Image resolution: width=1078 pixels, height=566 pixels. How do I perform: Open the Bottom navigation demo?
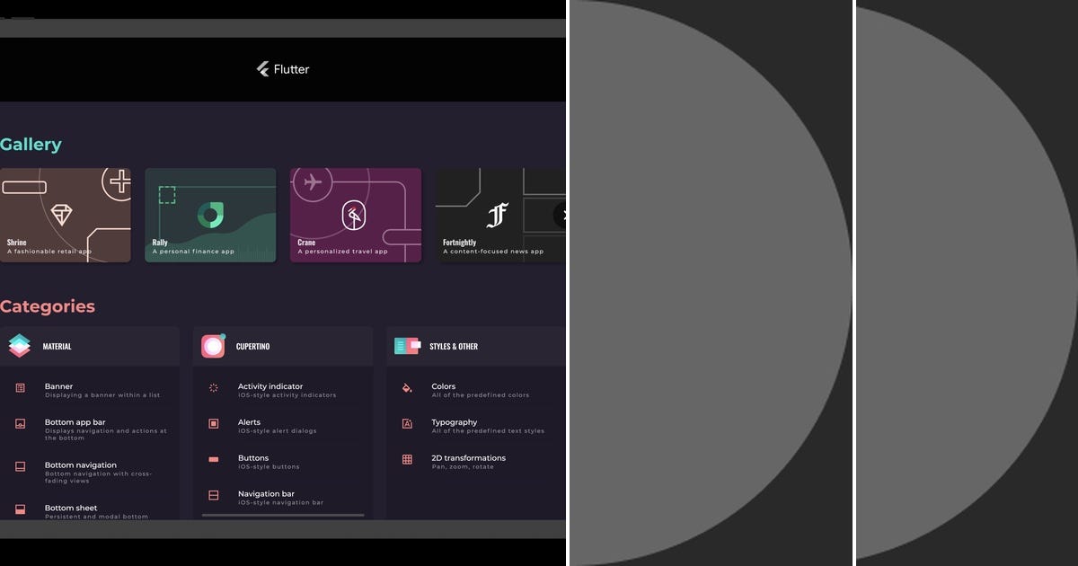click(90, 473)
